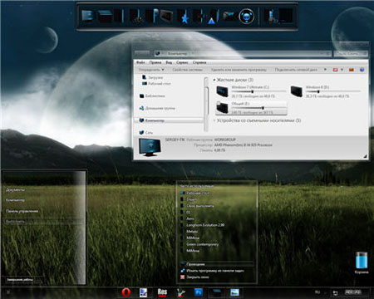
Task: Open the first monitor icon in top dock
Action: (x=88, y=16)
